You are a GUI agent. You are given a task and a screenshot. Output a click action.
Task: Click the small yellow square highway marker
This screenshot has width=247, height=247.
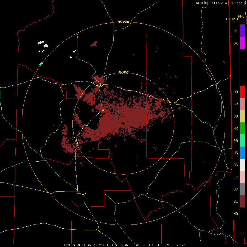(78, 192)
